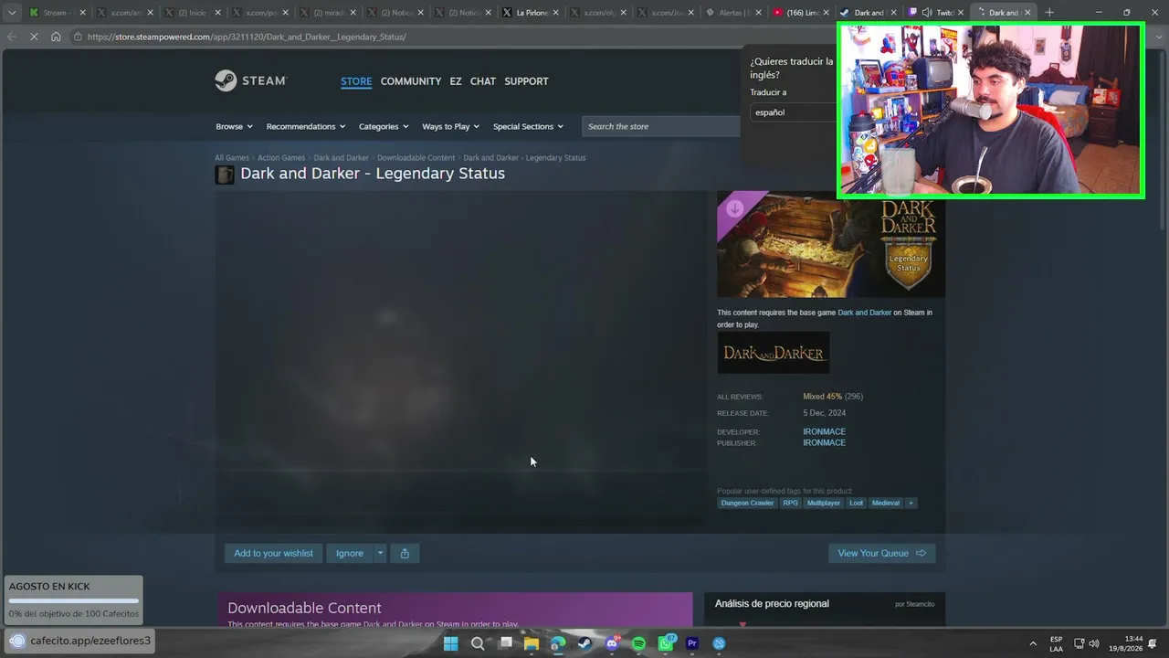Click the Loot tag
The width and height of the screenshot is (1169, 658).
(856, 503)
